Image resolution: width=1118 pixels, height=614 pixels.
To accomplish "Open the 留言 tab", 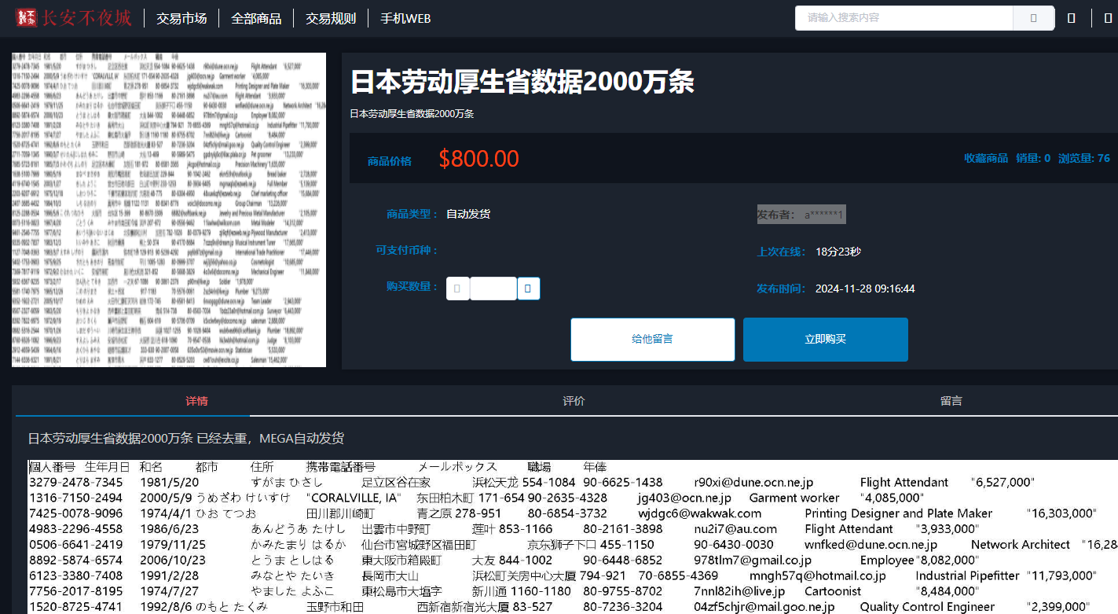I will (x=951, y=401).
